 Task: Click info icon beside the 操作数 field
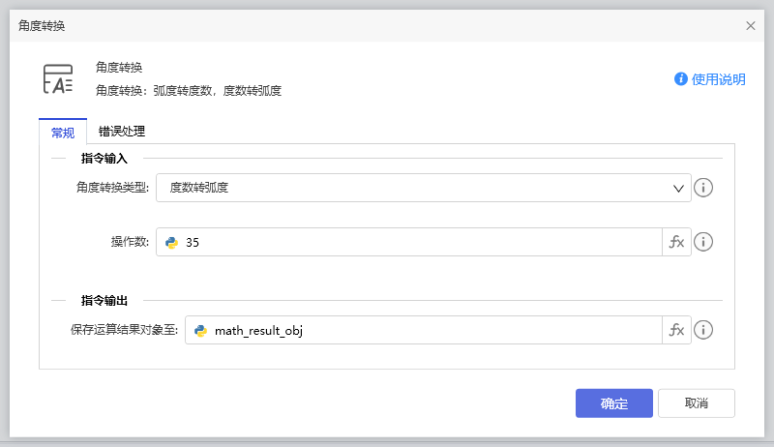pyautogui.click(x=704, y=242)
